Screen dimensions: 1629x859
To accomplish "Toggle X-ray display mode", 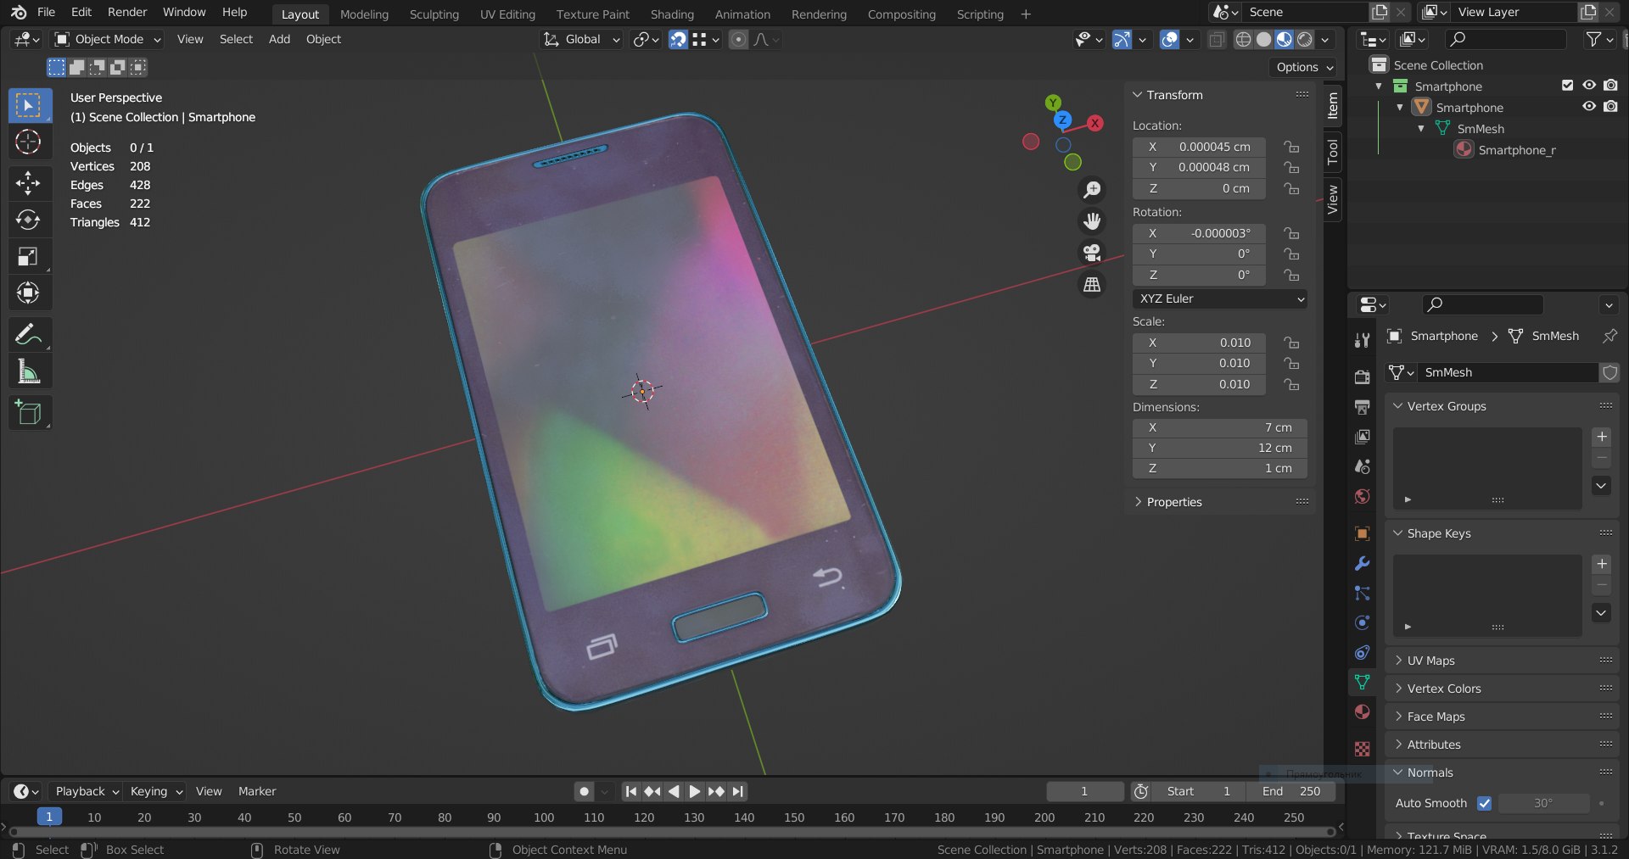I will pos(1216,39).
